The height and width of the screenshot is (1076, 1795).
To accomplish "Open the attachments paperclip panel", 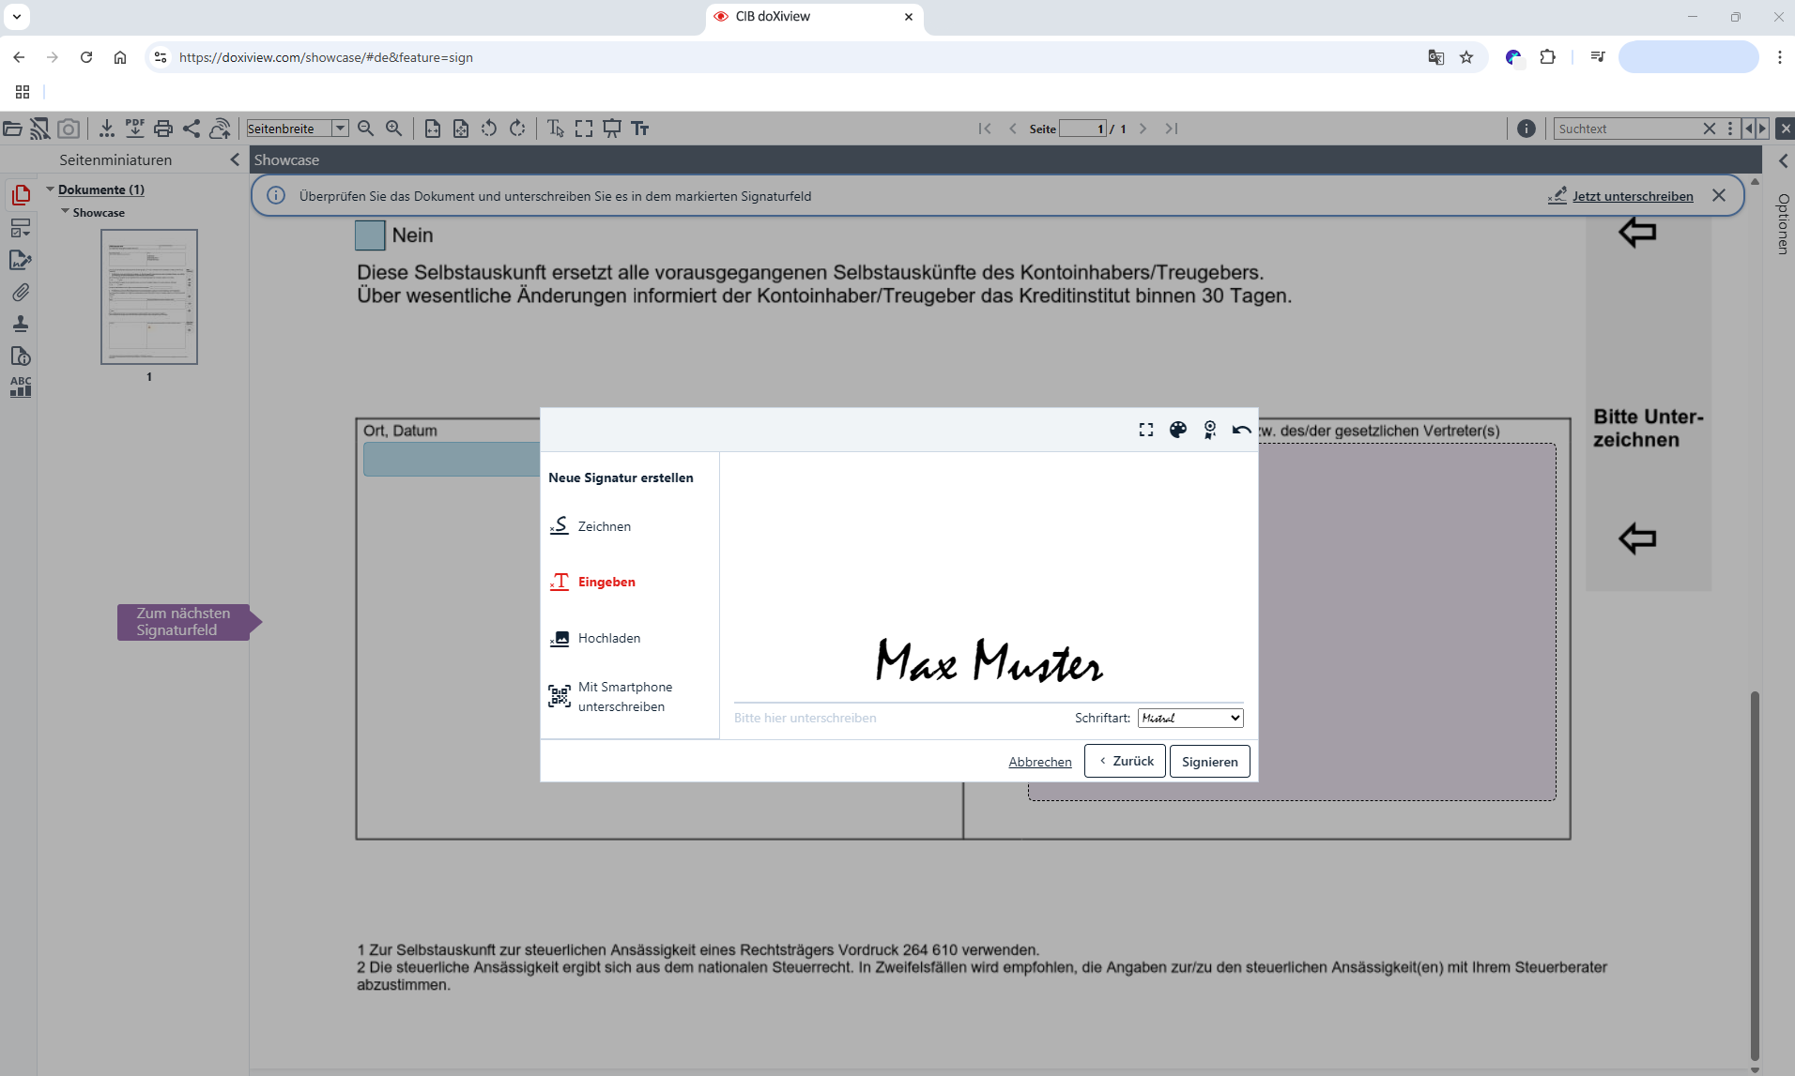I will [x=21, y=293].
